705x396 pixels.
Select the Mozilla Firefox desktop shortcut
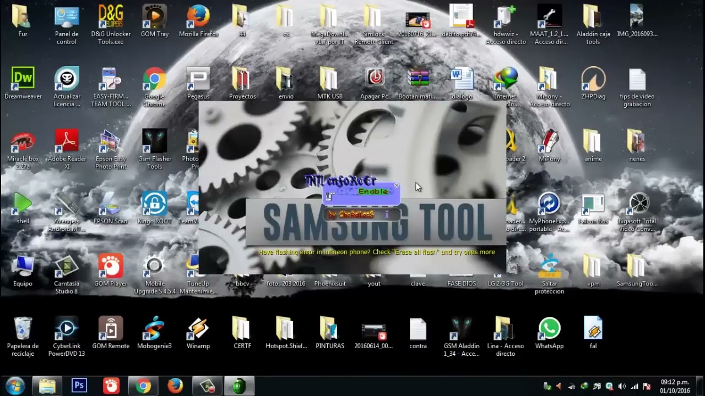[199, 22]
